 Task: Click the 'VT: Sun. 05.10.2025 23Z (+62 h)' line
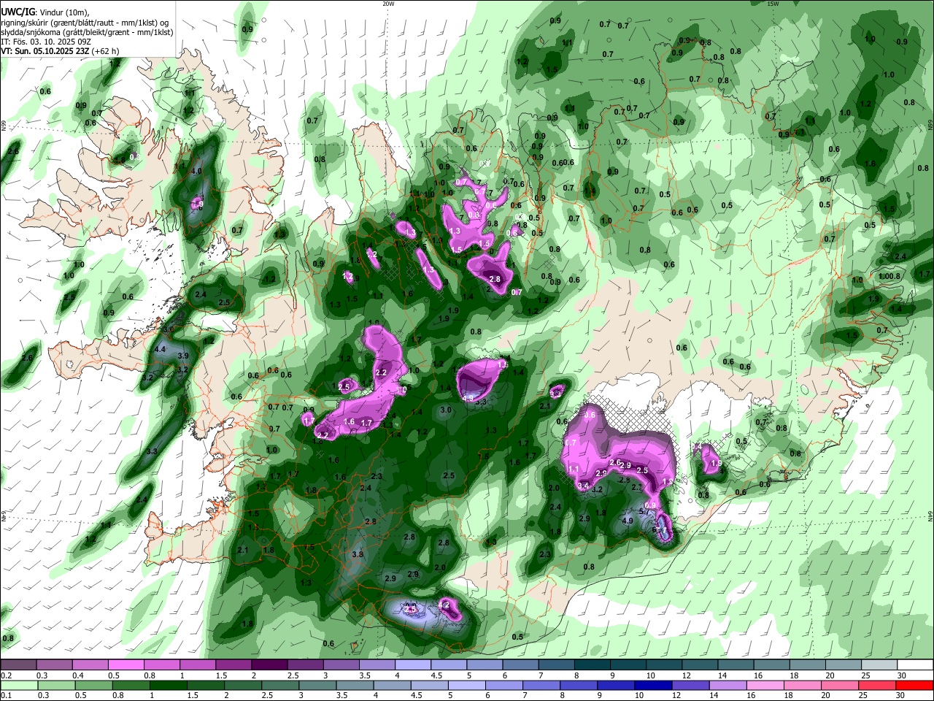pyautogui.click(x=60, y=51)
